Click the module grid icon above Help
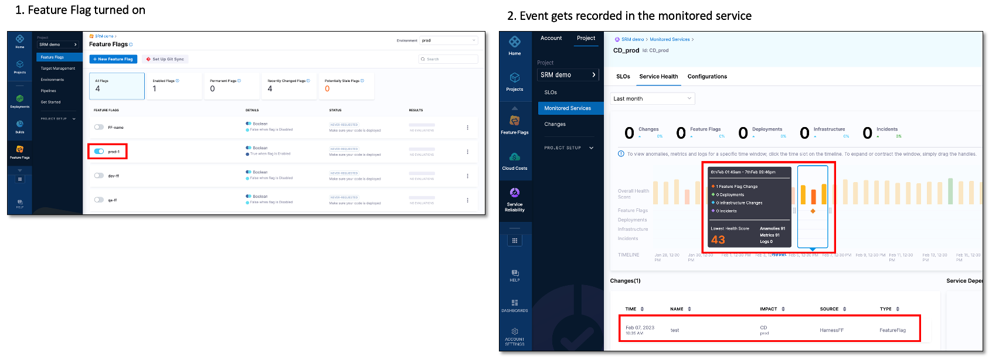This screenshot has width=992, height=363. [514, 241]
